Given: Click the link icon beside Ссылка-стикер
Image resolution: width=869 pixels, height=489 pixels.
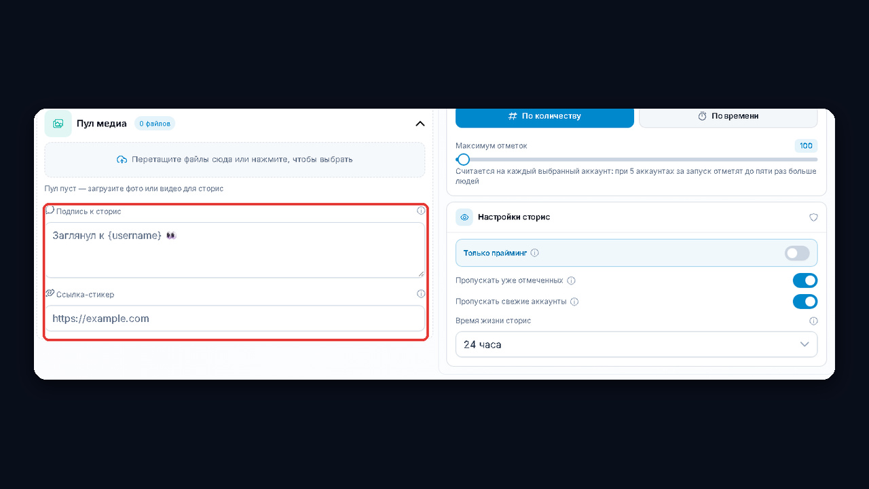Looking at the screenshot, I should pos(50,293).
